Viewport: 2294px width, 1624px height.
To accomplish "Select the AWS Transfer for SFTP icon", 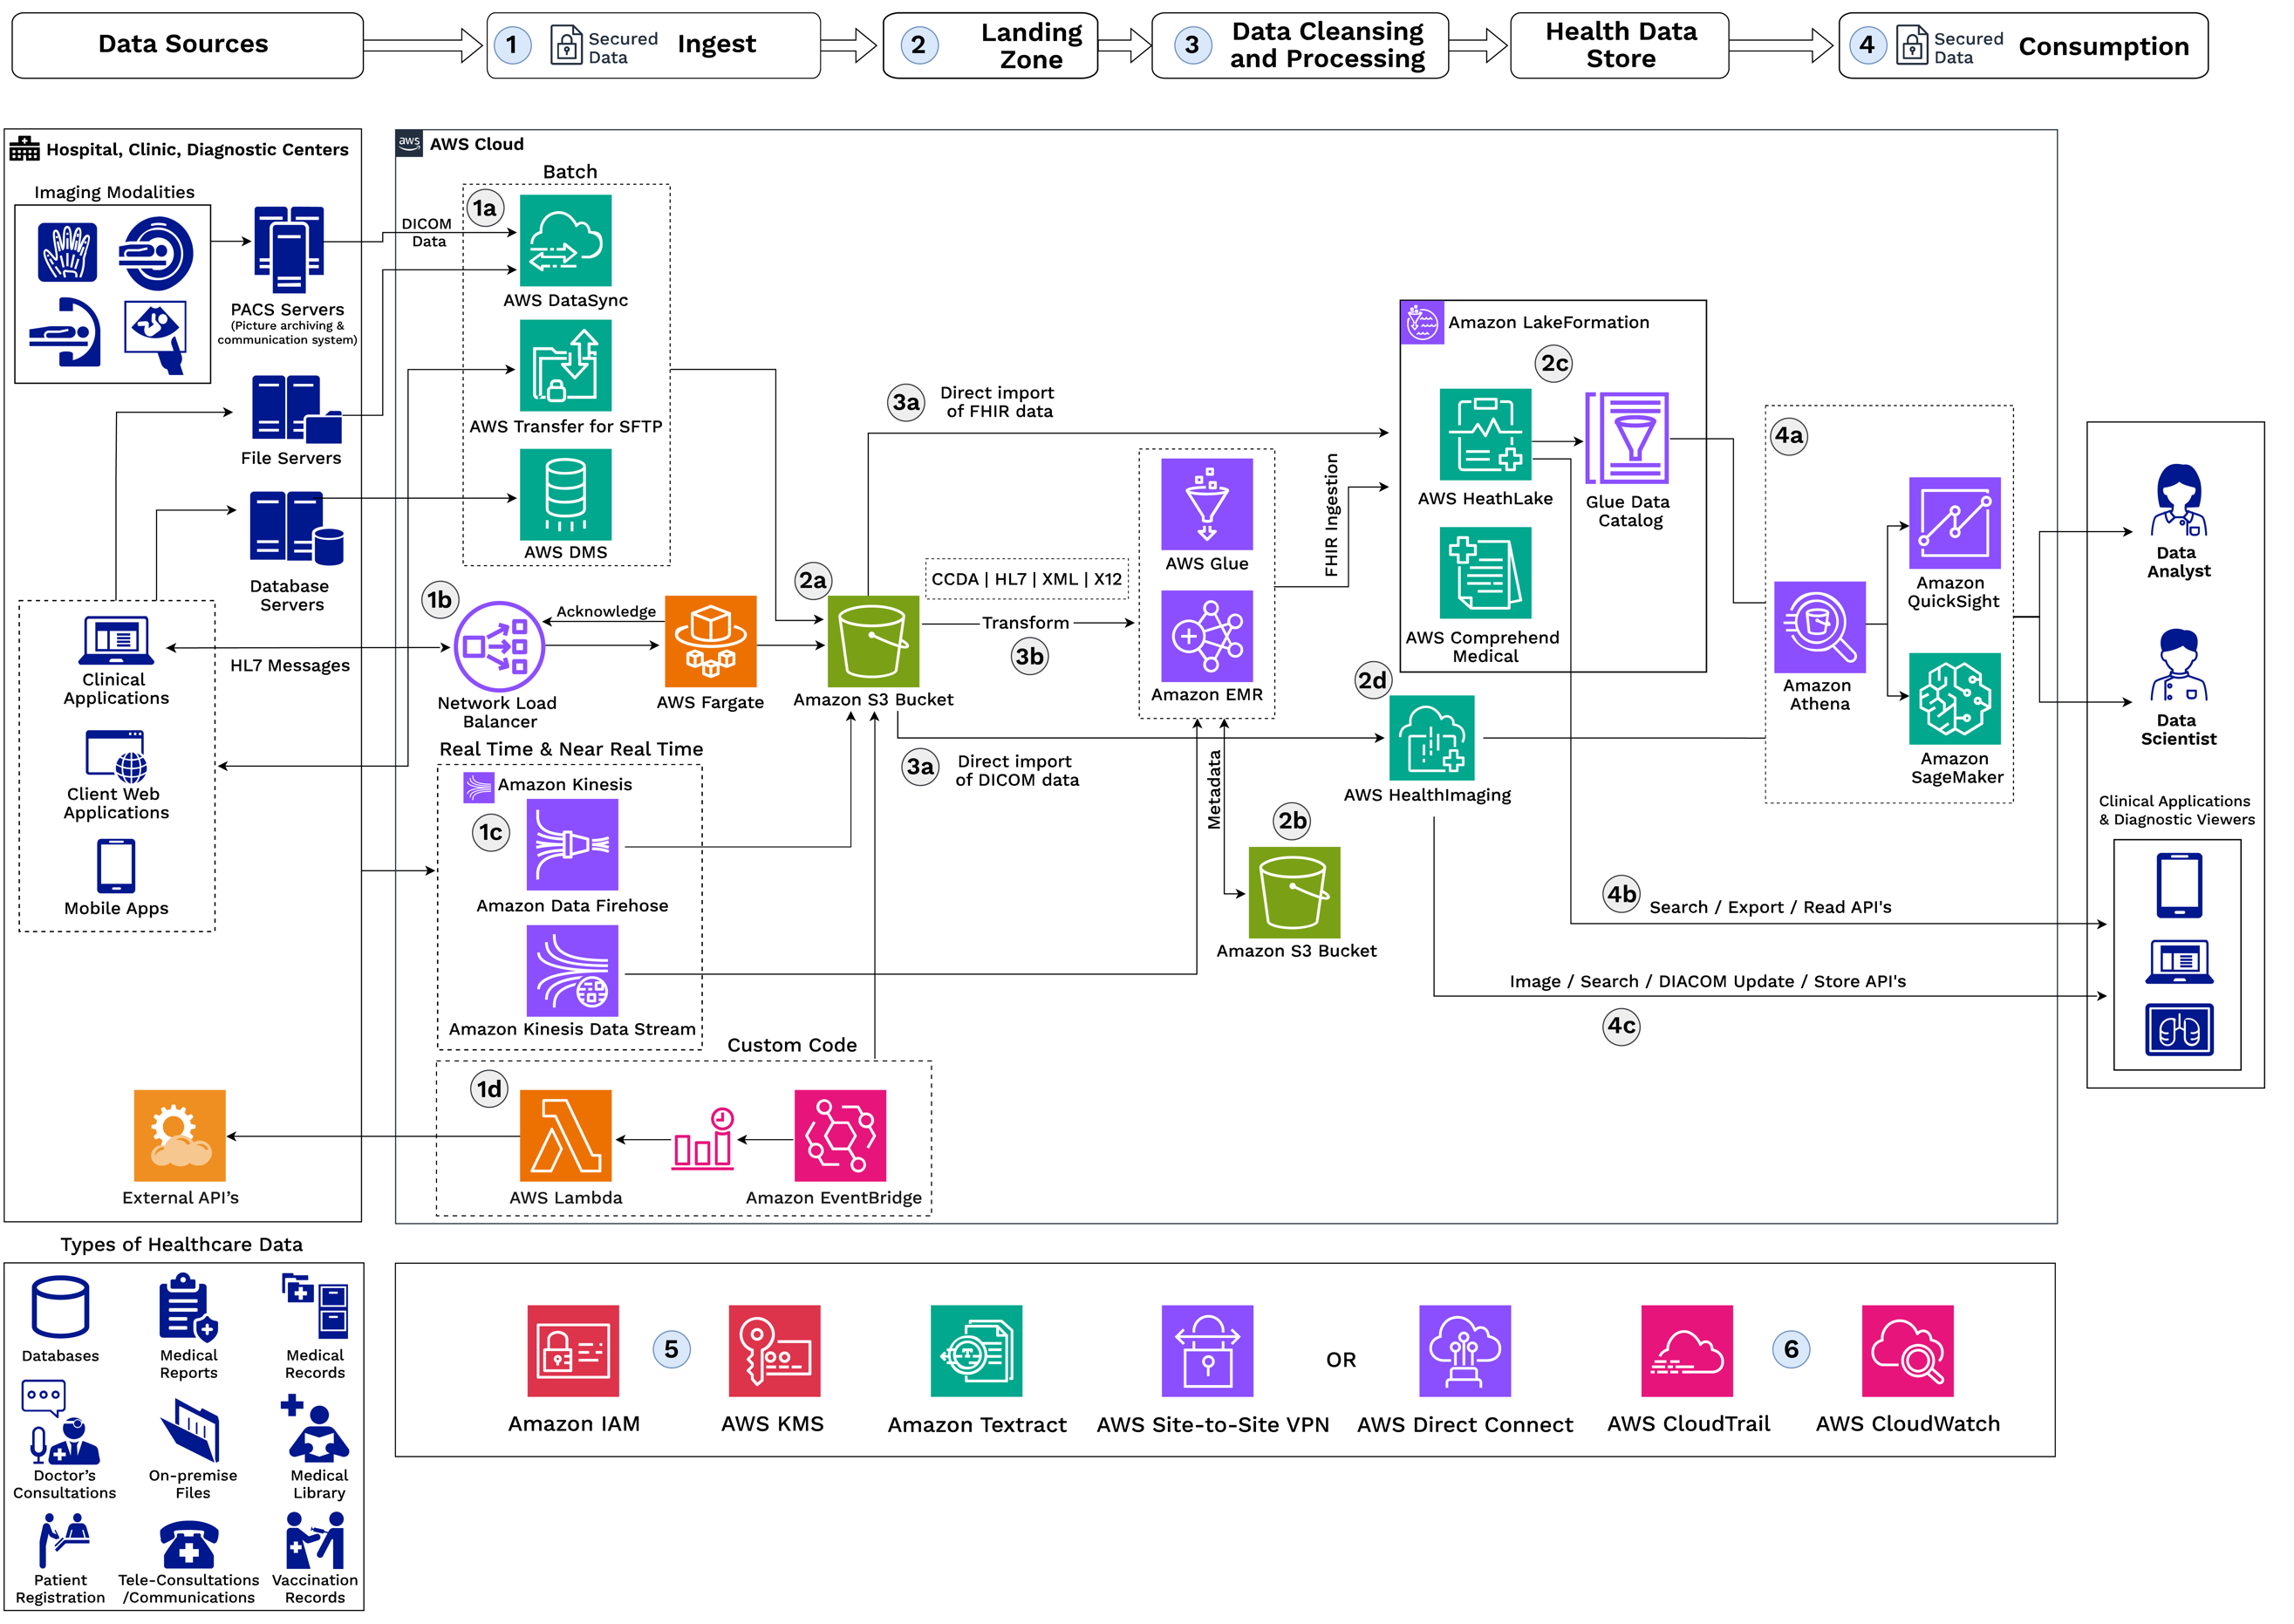I will point(565,365).
